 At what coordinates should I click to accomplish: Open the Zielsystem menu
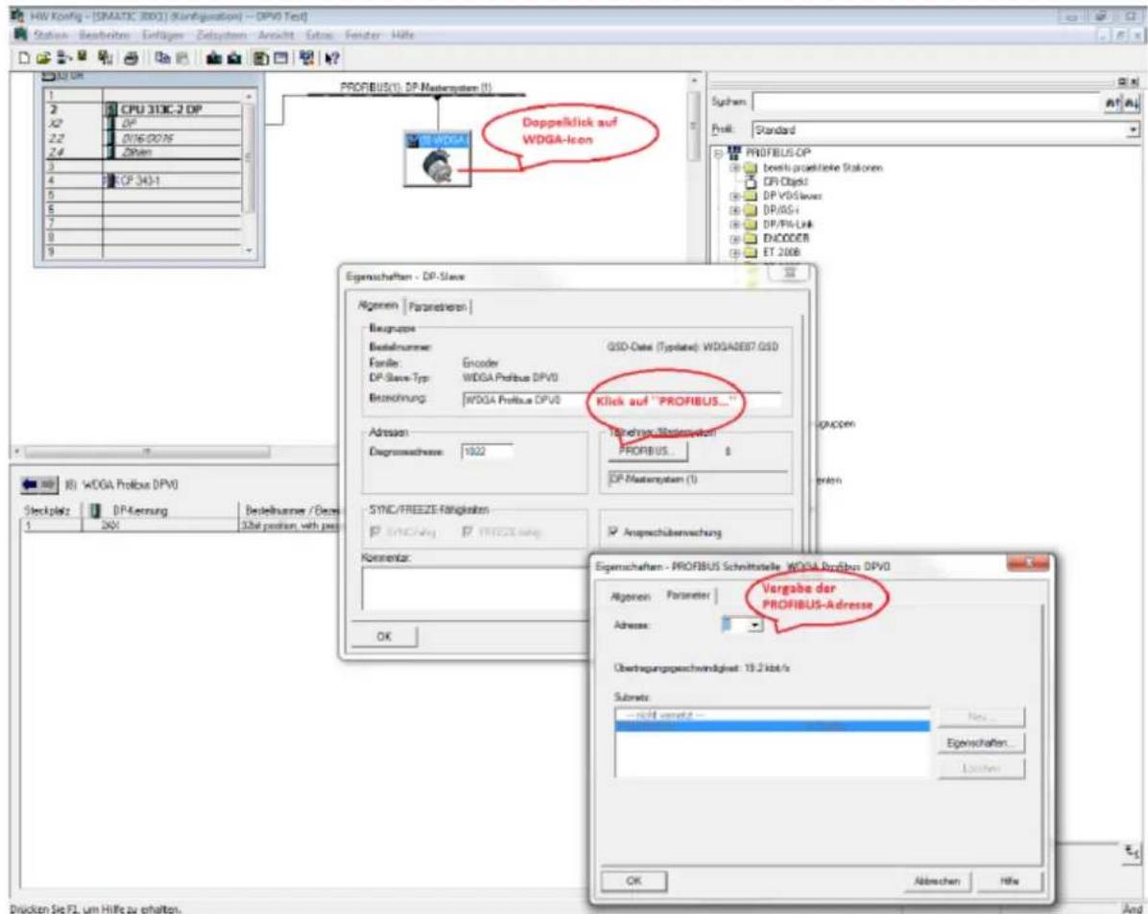pyautogui.click(x=221, y=35)
